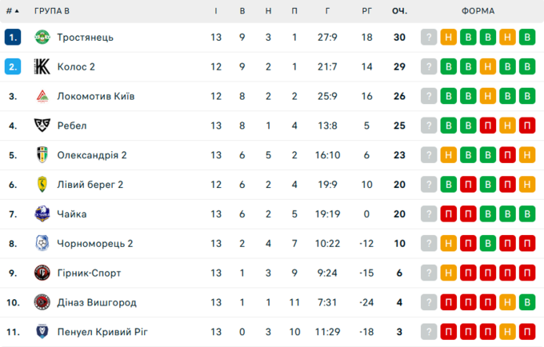The height and width of the screenshot is (347, 544).
Task: Click the position 2 rank badge
Action: [x=12, y=67]
